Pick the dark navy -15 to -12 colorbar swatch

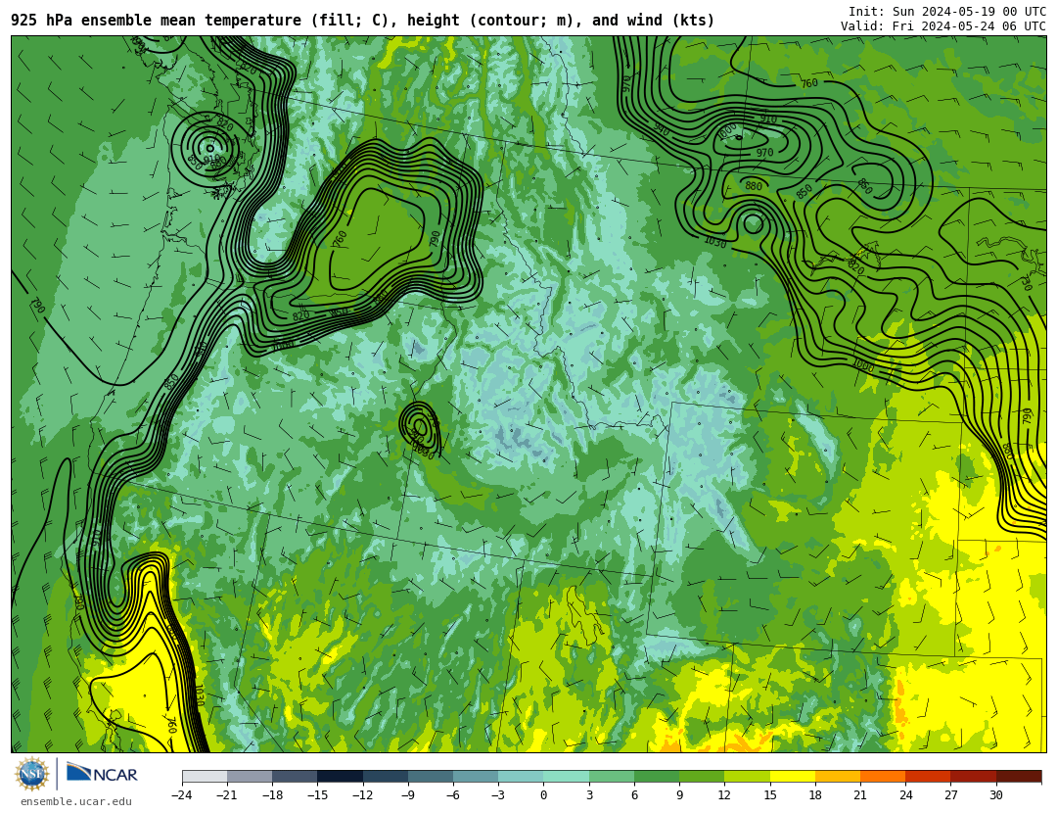(340, 776)
